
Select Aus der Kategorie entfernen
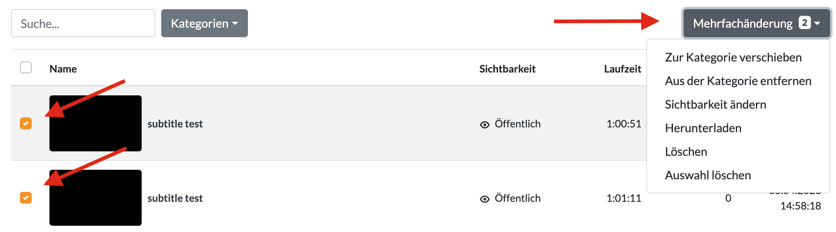click(x=738, y=81)
